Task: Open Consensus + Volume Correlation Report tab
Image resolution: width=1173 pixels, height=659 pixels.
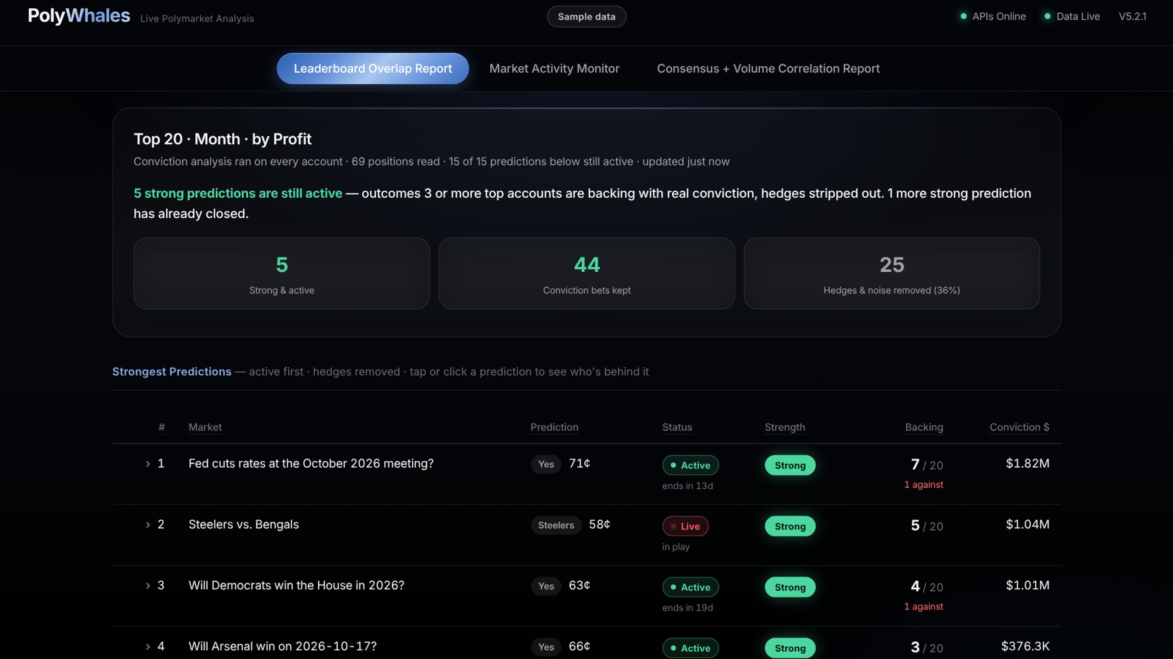Action: point(768,69)
